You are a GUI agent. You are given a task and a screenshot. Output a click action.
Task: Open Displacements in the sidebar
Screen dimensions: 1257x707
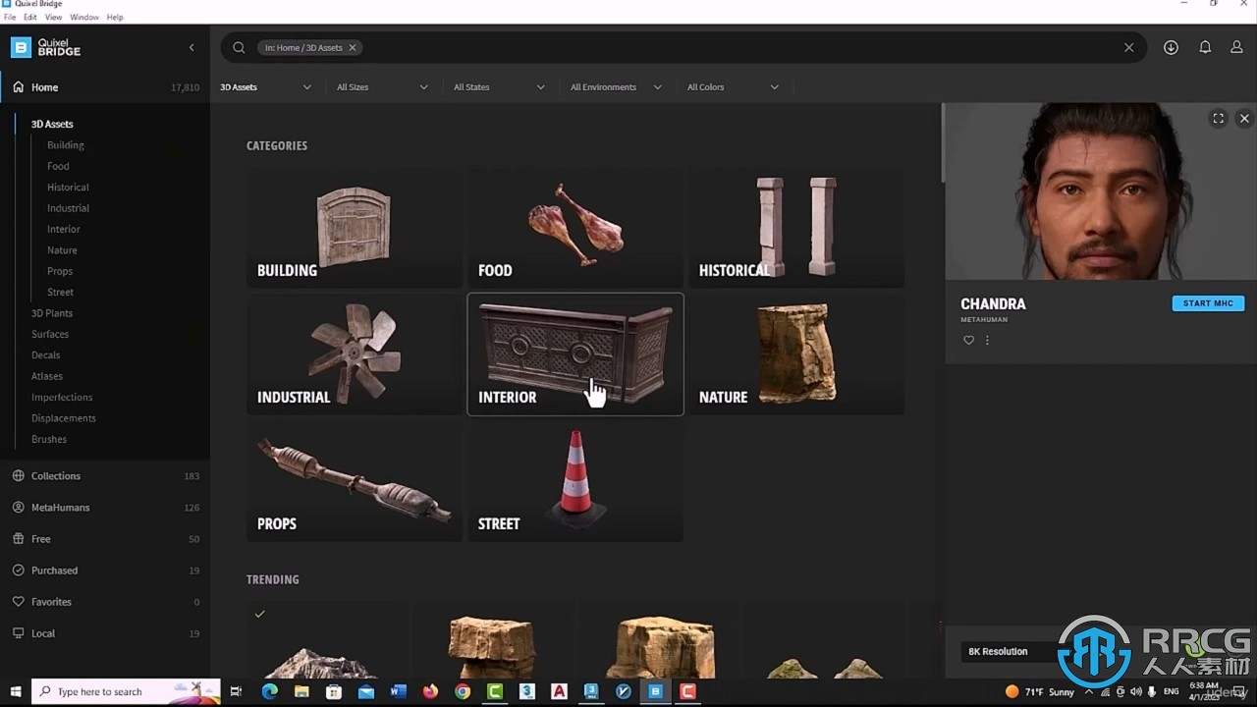tap(64, 418)
